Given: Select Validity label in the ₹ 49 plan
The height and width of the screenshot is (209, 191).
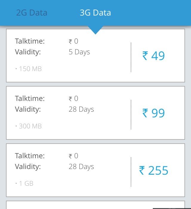Looking at the screenshot, I should pyautogui.click(x=28, y=52).
